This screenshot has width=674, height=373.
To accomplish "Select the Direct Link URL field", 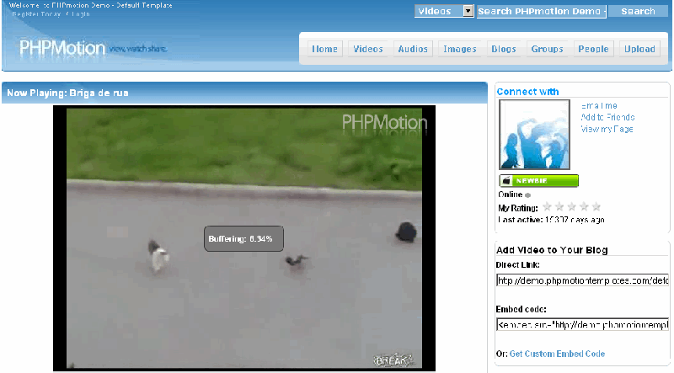I will coord(582,280).
